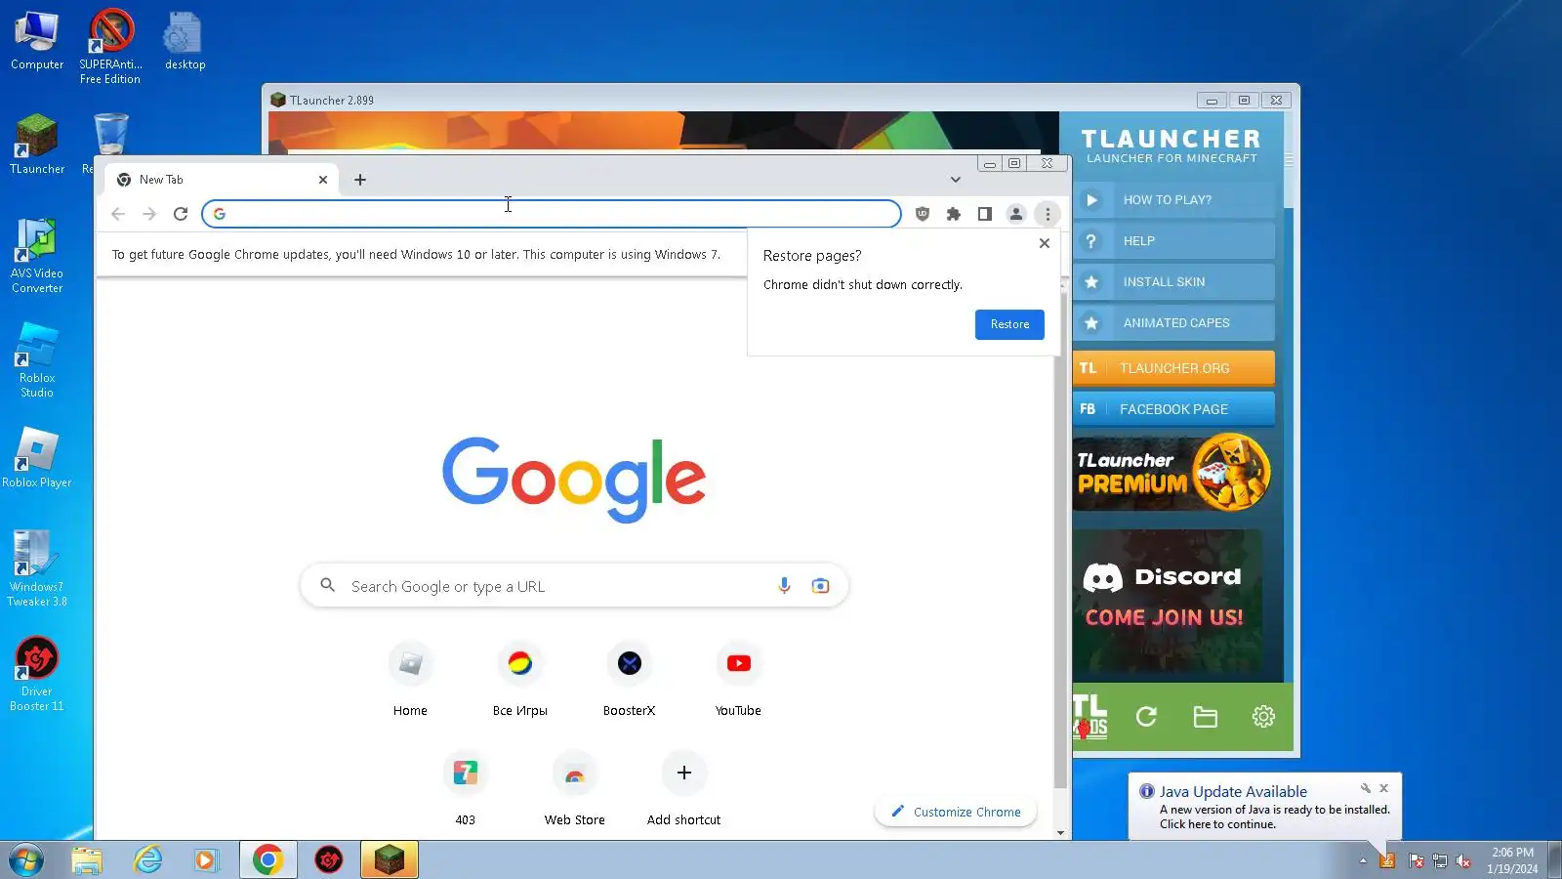Open HOW TO PLAY? in TLauncher

pyautogui.click(x=1174, y=200)
